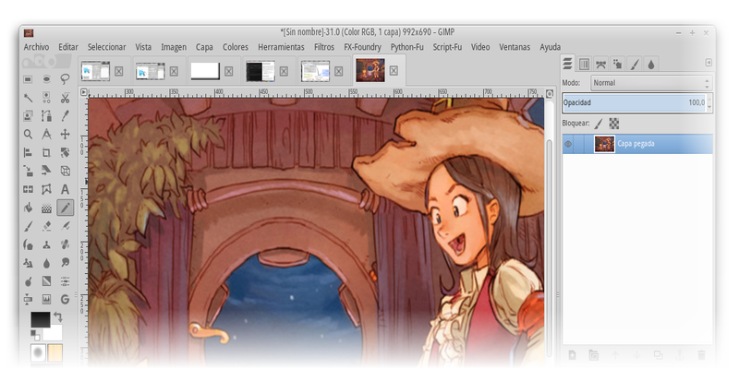Image resolution: width=739 pixels, height=369 pixels.
Task: Select the Rectangle Select tool
Action: [28, 79]
